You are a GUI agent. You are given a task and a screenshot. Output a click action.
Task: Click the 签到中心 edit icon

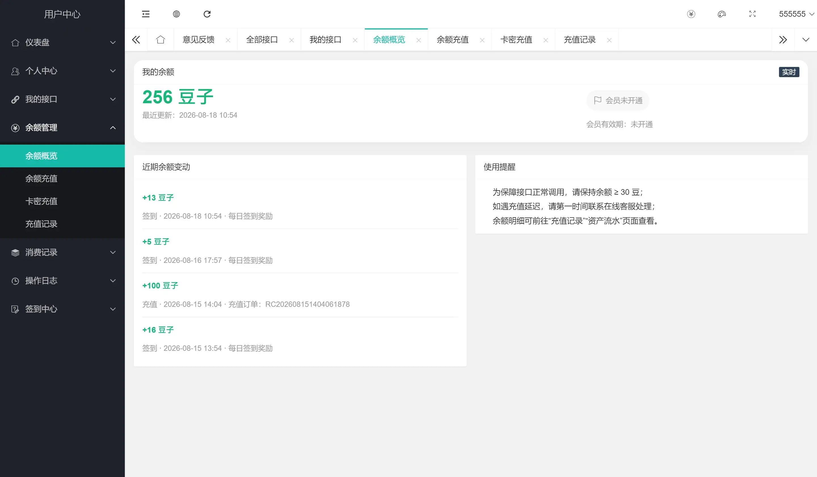tap(15, 309)
